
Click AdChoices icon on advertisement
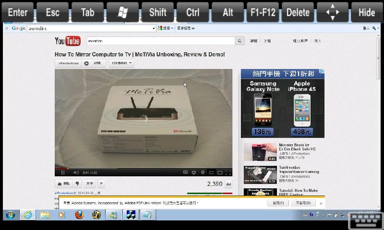click(x=322, y=71)
